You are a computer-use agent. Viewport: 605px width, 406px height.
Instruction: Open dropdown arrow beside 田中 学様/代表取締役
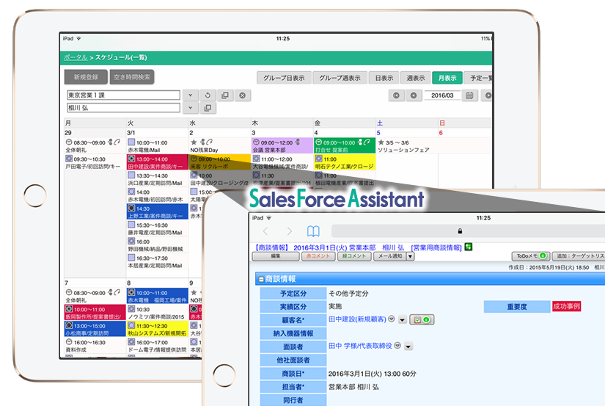point(408,347)
